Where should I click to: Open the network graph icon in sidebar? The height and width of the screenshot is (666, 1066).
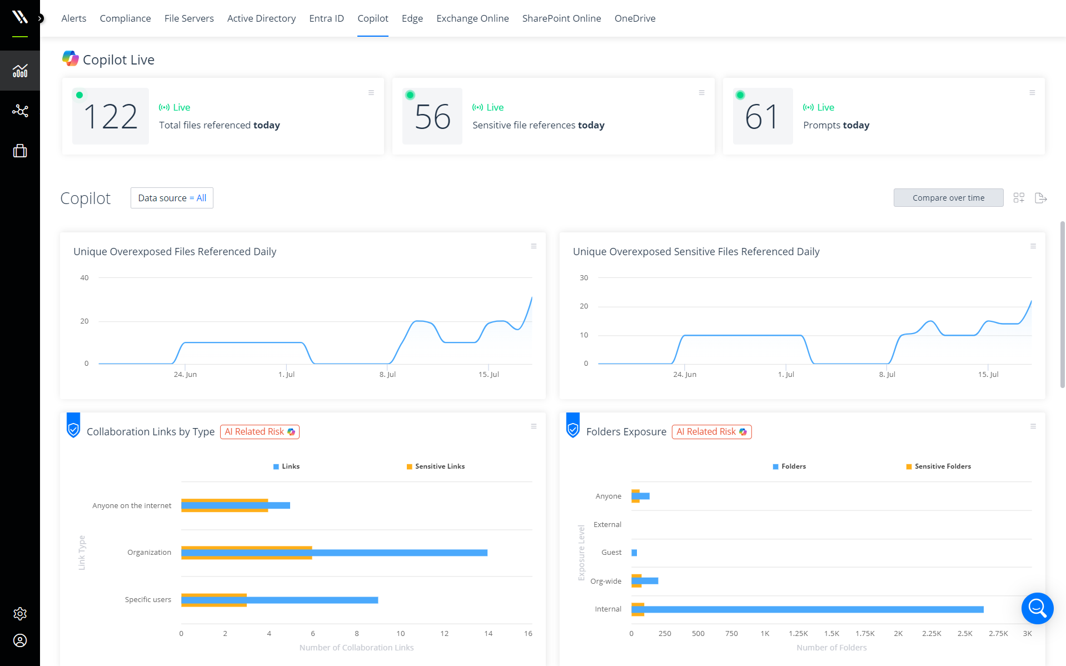(x=20, y=111)
